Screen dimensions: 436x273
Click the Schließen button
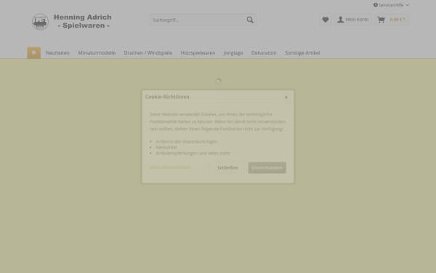(x=227, y=167)
